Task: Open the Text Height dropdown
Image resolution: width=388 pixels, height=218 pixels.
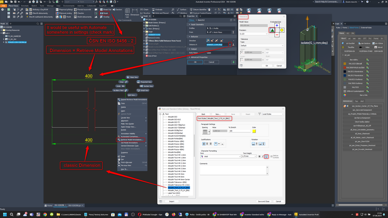Action: [249, 156]
